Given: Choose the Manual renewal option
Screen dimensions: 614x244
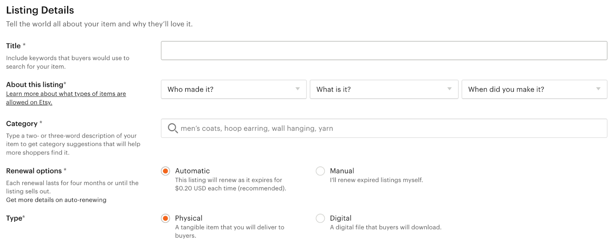Looking at the screenshot, I should click(320, 171).
